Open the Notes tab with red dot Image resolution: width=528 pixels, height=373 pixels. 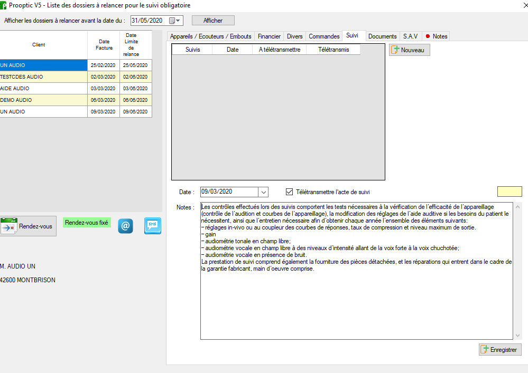pos(436,36)
